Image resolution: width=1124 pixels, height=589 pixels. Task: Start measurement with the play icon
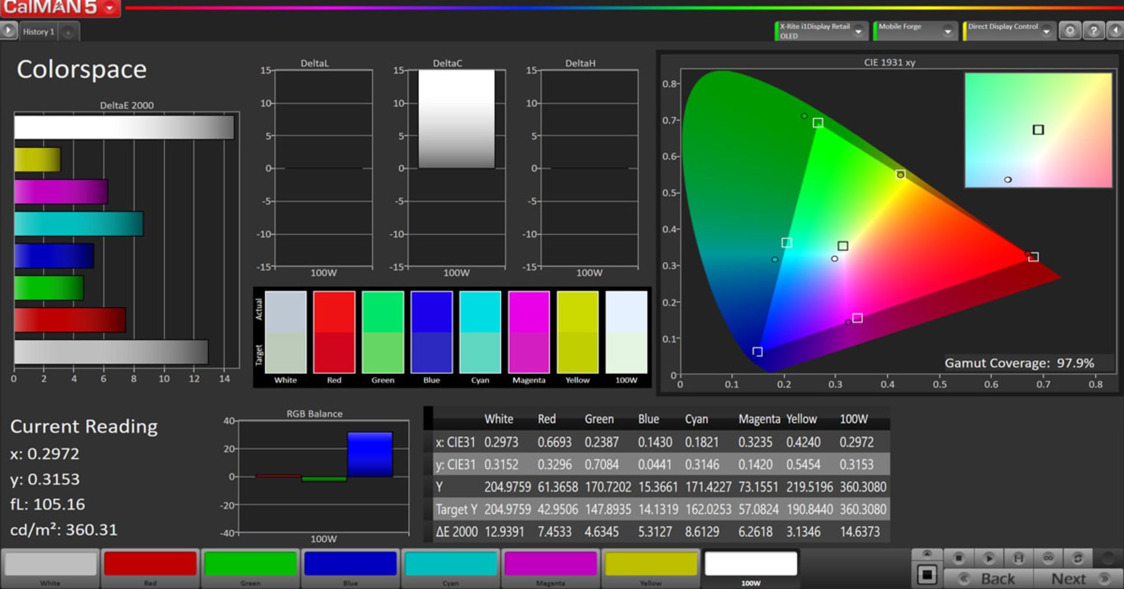click(989, 558)
